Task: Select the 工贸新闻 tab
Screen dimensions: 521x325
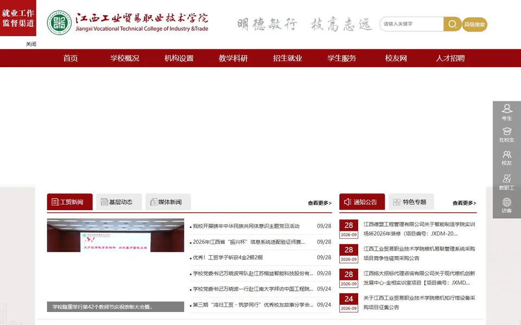Action: click(x=70, y=201)
